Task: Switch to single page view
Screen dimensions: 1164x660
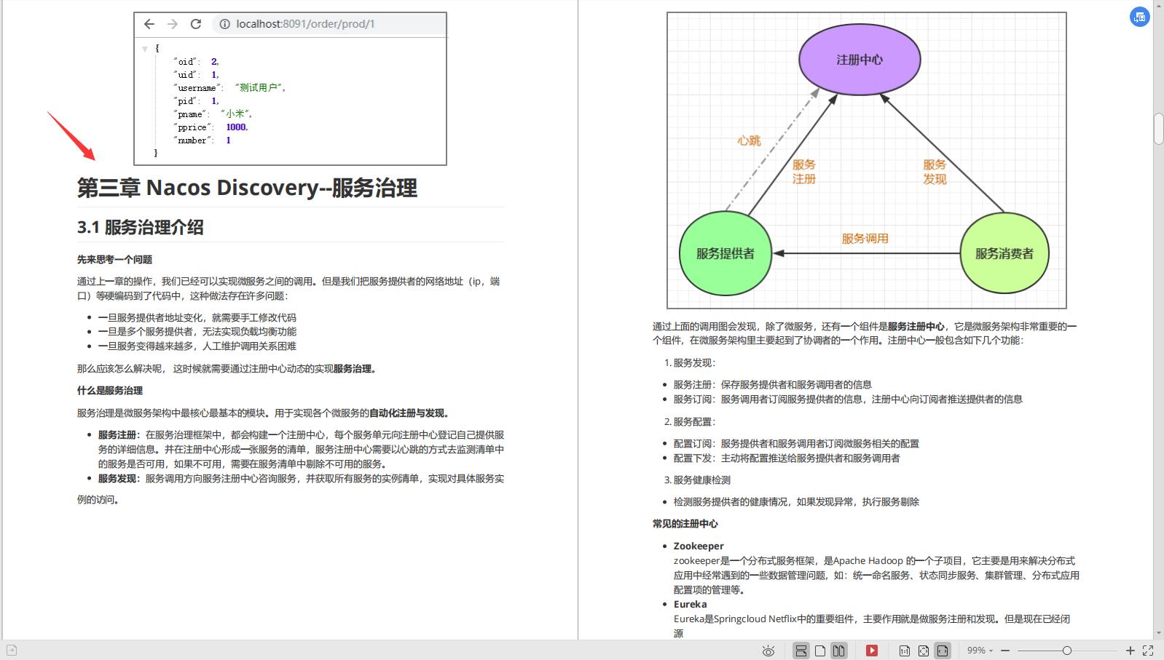Action: point(820,651)
